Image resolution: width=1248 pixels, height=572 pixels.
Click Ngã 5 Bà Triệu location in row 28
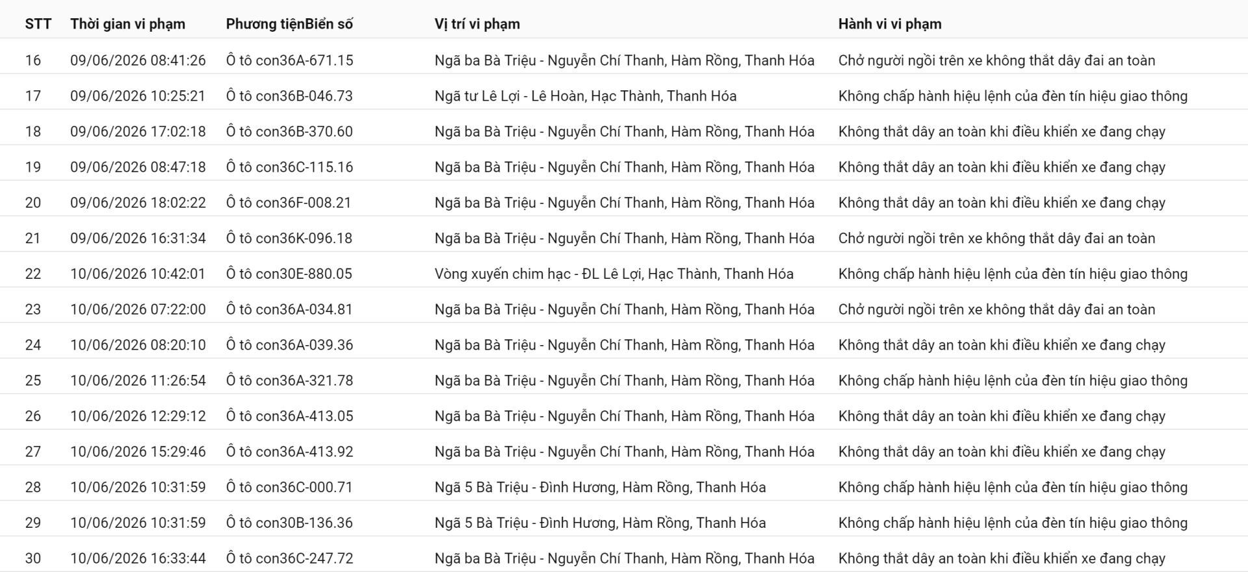pyautogui.click(x=600, y=487)
